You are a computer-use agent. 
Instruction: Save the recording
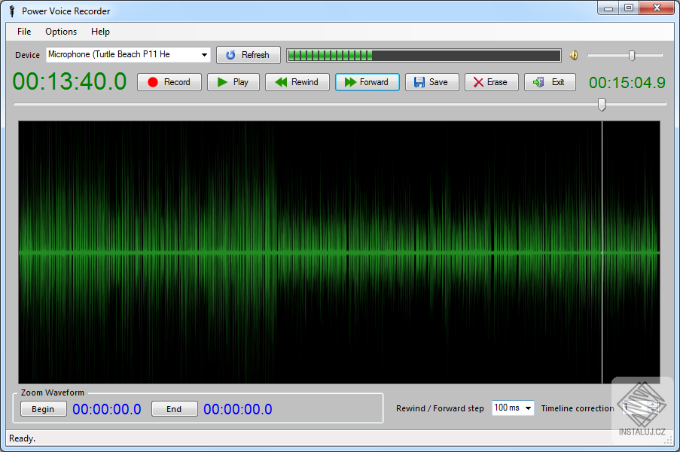[431, 82]
